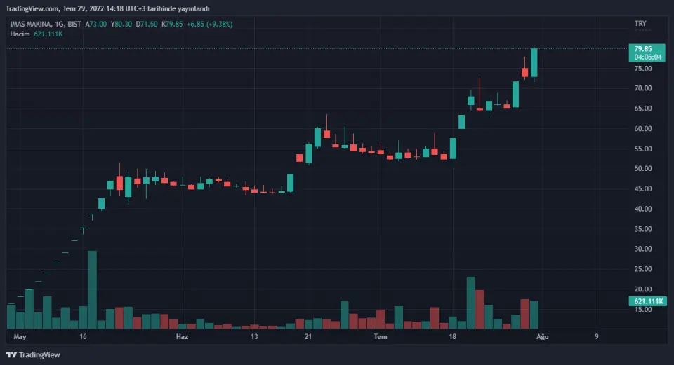Click the 'Haz' label on the time axis
The width and height of the screenshot is (674, 365).
182,337
